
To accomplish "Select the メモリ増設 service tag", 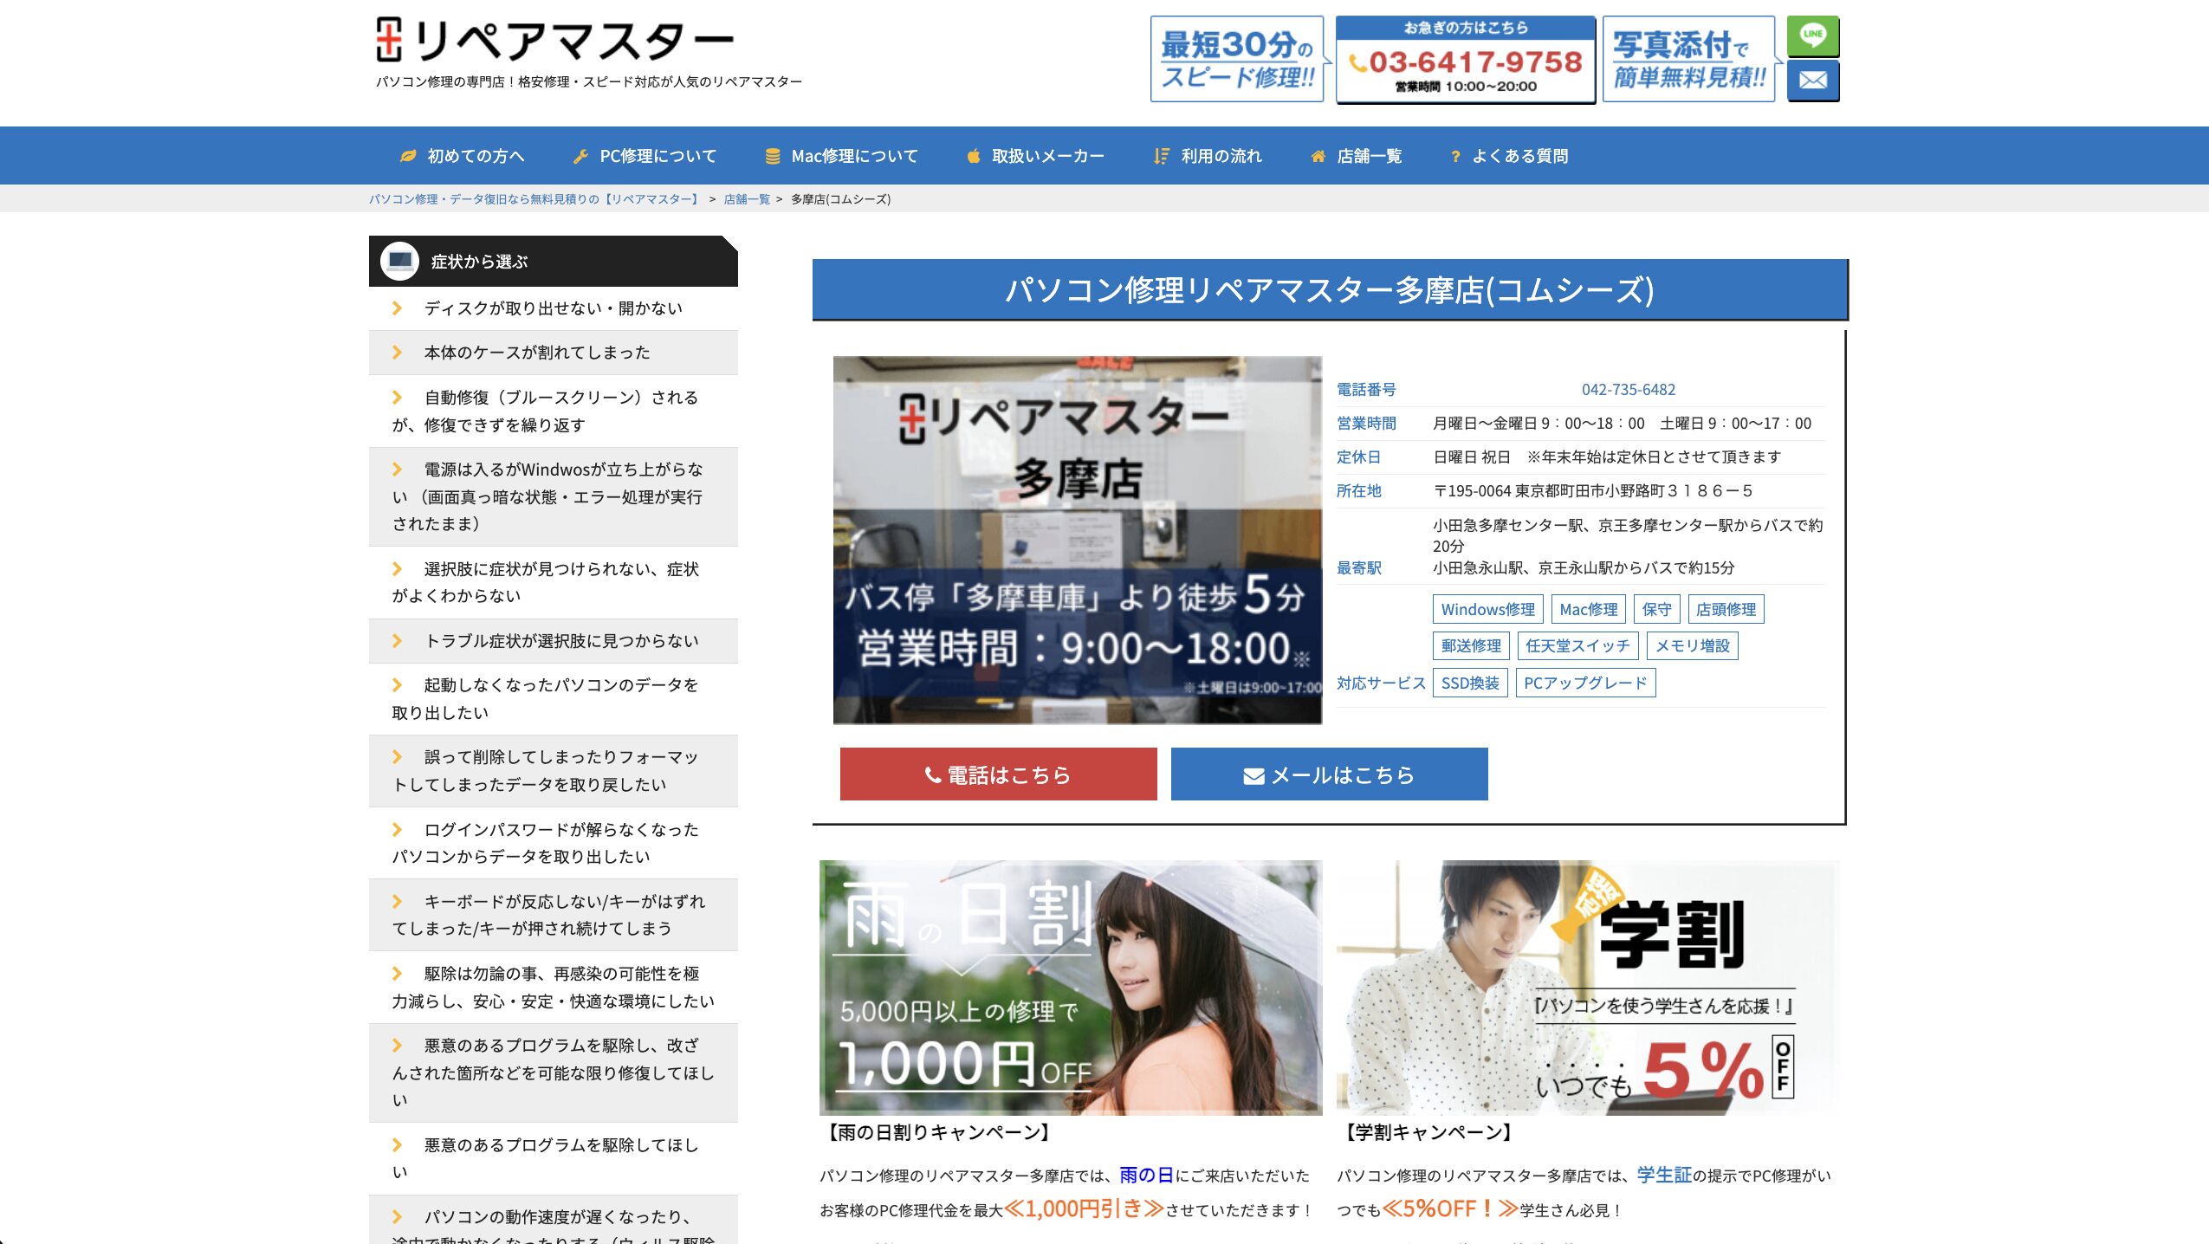I will click(x=1692, y=645).
